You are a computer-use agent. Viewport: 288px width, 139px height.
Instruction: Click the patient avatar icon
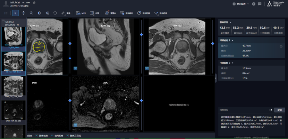pos(6,4)
